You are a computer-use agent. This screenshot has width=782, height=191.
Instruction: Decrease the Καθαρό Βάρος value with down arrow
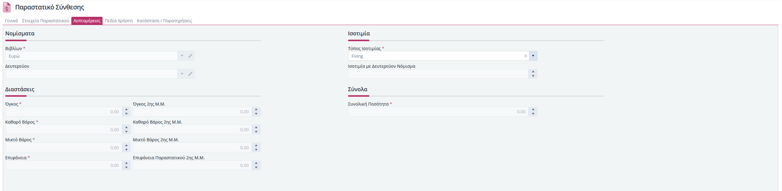click(x=126, y=132)
